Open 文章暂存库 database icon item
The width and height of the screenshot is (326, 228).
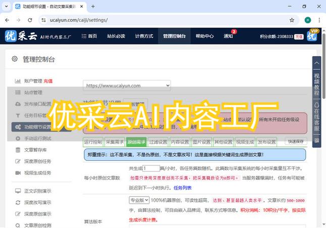31,150
